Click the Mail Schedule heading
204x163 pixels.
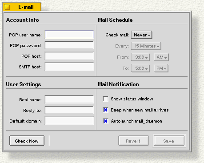[x=115, y=20]
